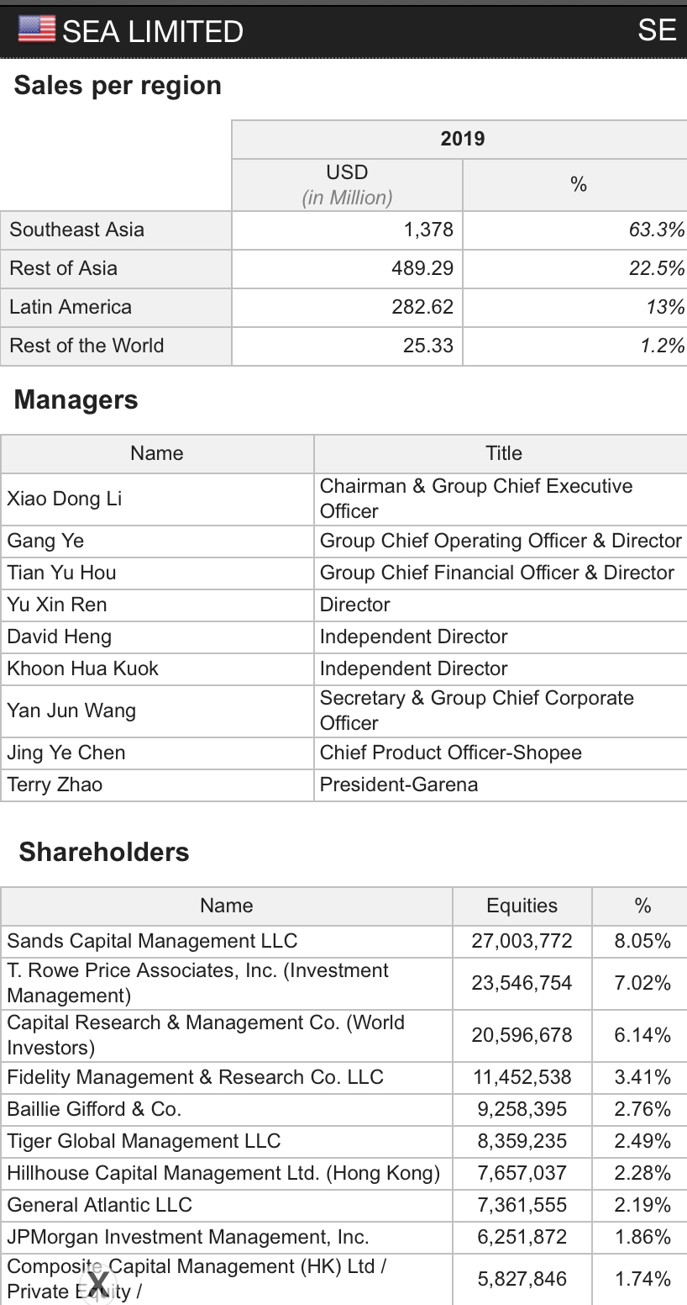The height and width of the screenshot is (1305, 687).
Task: Click the US flag icon in header
Action: pyautogui.click(x=36, y=30)
